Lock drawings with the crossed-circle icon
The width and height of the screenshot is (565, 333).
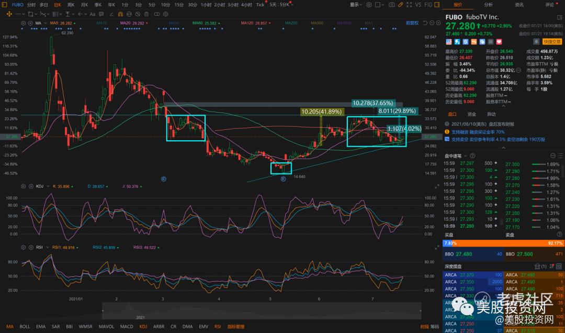pyautogui.click(x=138, y=14)
